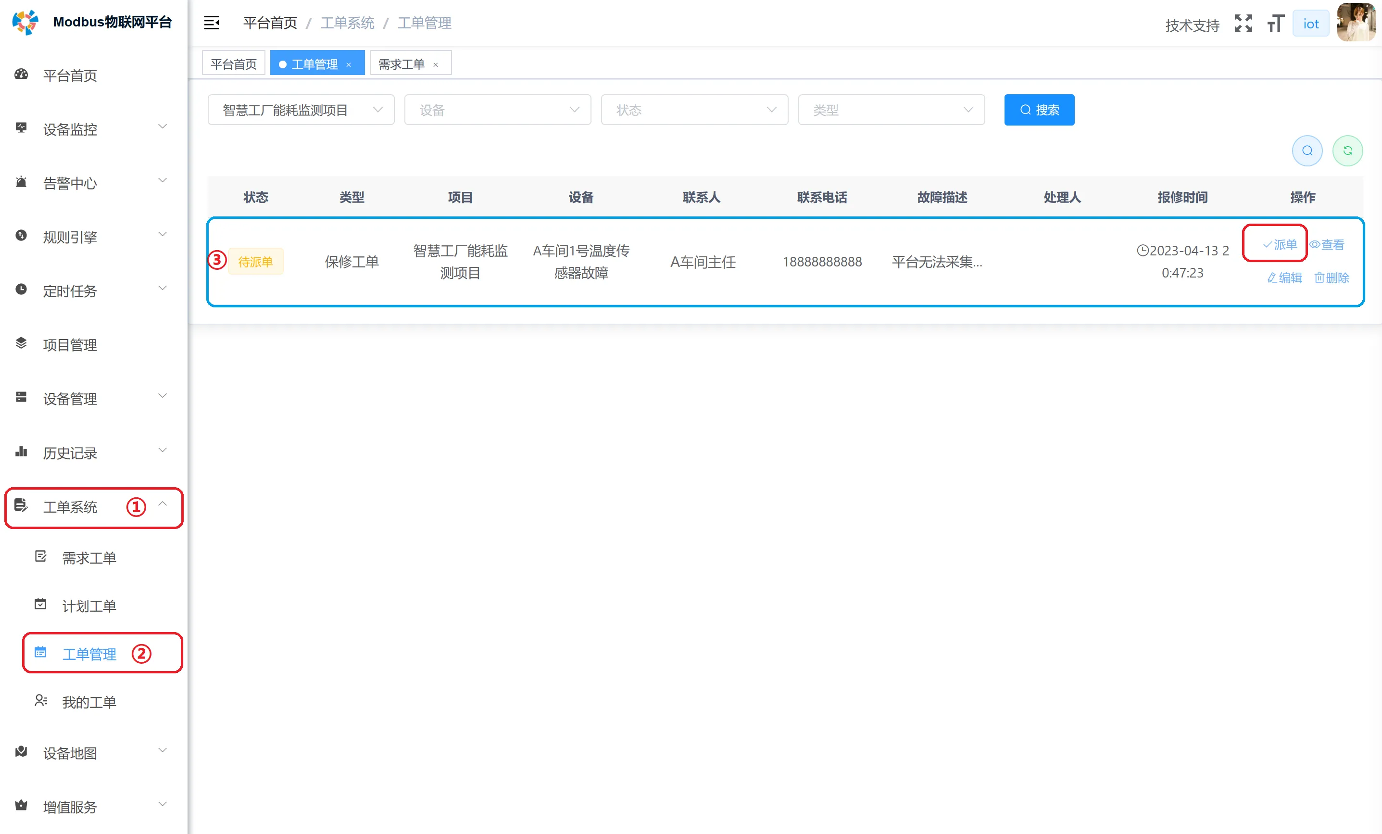
Task: Switch to the 平台首页 tab
Action: tap(233, 63)
